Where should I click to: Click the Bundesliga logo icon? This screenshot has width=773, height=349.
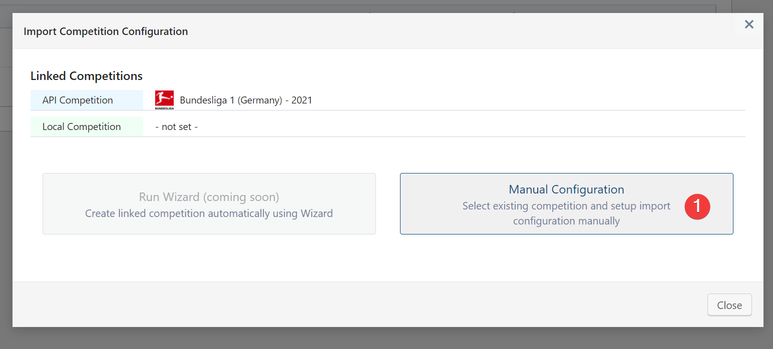[164, 100]
